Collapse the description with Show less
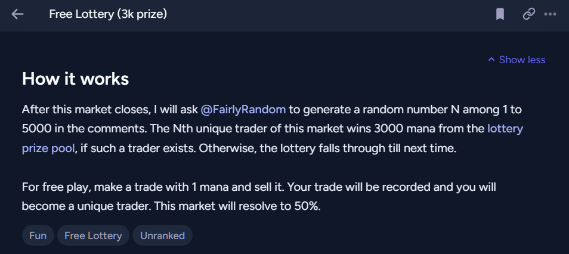The height and width of the screenshot is (254, 569). pyautogui.click(x=521, y=60)
